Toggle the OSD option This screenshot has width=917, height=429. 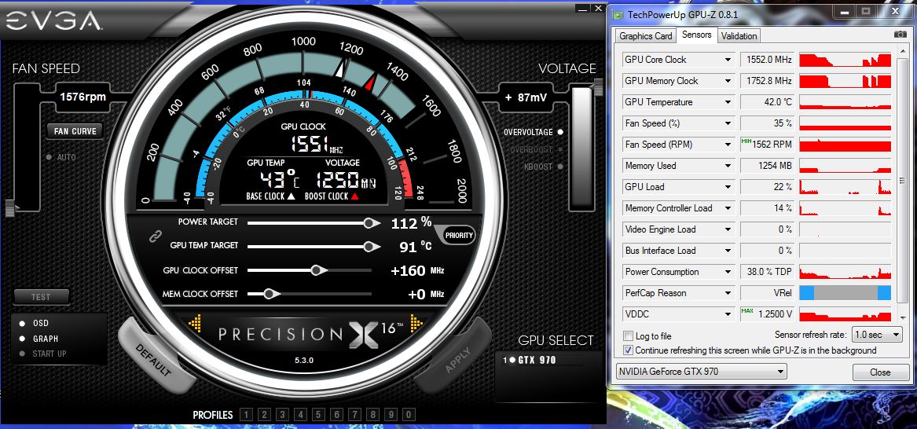[22, 323]
